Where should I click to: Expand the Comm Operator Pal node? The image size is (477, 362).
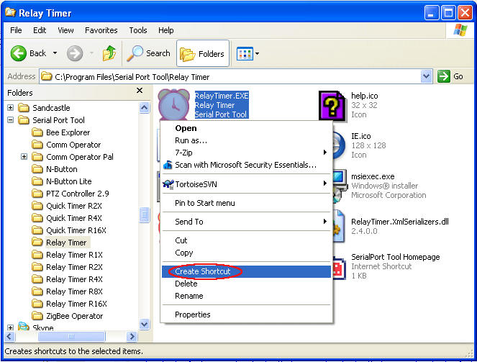tap(24, 157)
